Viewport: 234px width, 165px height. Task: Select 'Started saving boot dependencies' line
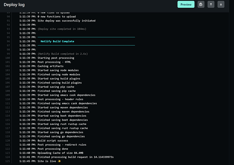[62, 116]
